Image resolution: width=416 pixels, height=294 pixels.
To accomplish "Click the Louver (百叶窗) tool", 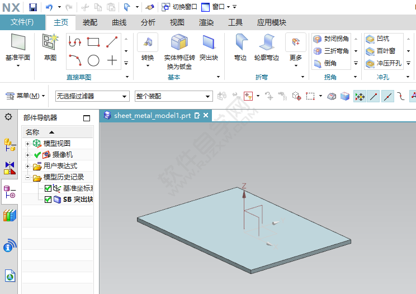I will tap(380, 51).
